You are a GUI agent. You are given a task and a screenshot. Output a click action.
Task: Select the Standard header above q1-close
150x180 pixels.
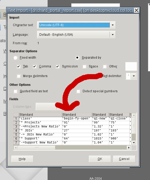pyautogui.click(x=119, y=115)
